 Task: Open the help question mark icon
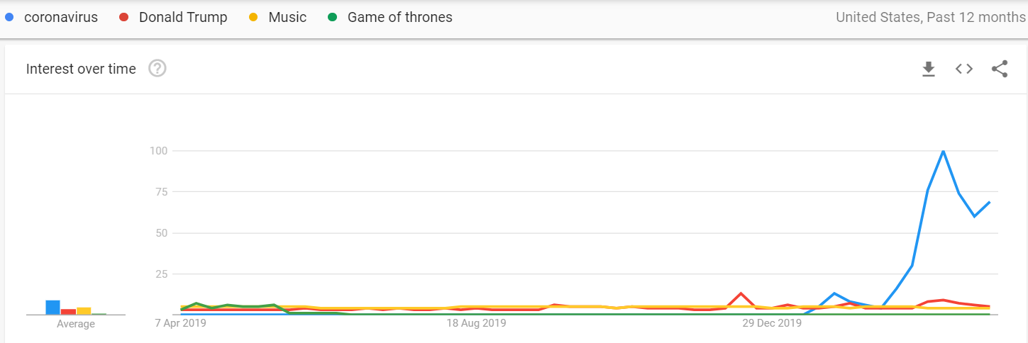click(x=157, y=69)
